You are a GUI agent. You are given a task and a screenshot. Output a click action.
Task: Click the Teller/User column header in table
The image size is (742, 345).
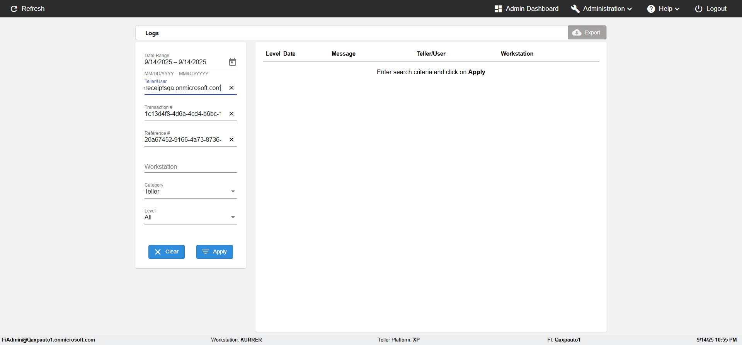[x=431, y=54]
